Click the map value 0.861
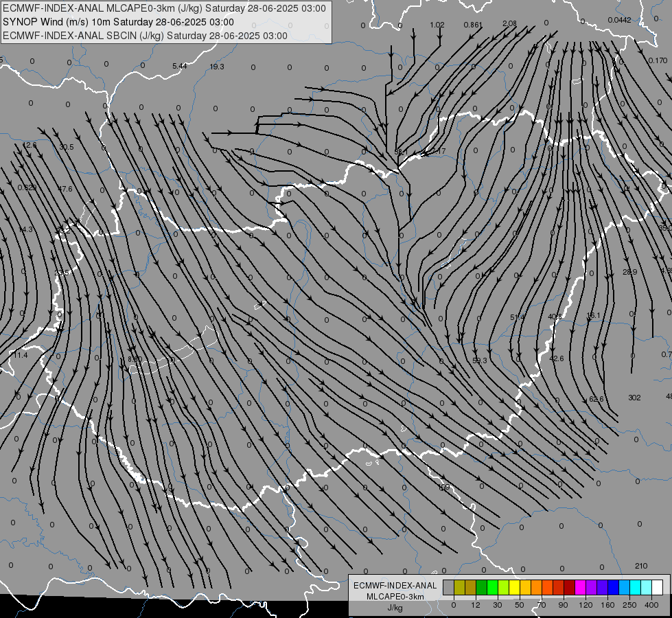This screenshot has height=618, width=672. pos(473,25)
